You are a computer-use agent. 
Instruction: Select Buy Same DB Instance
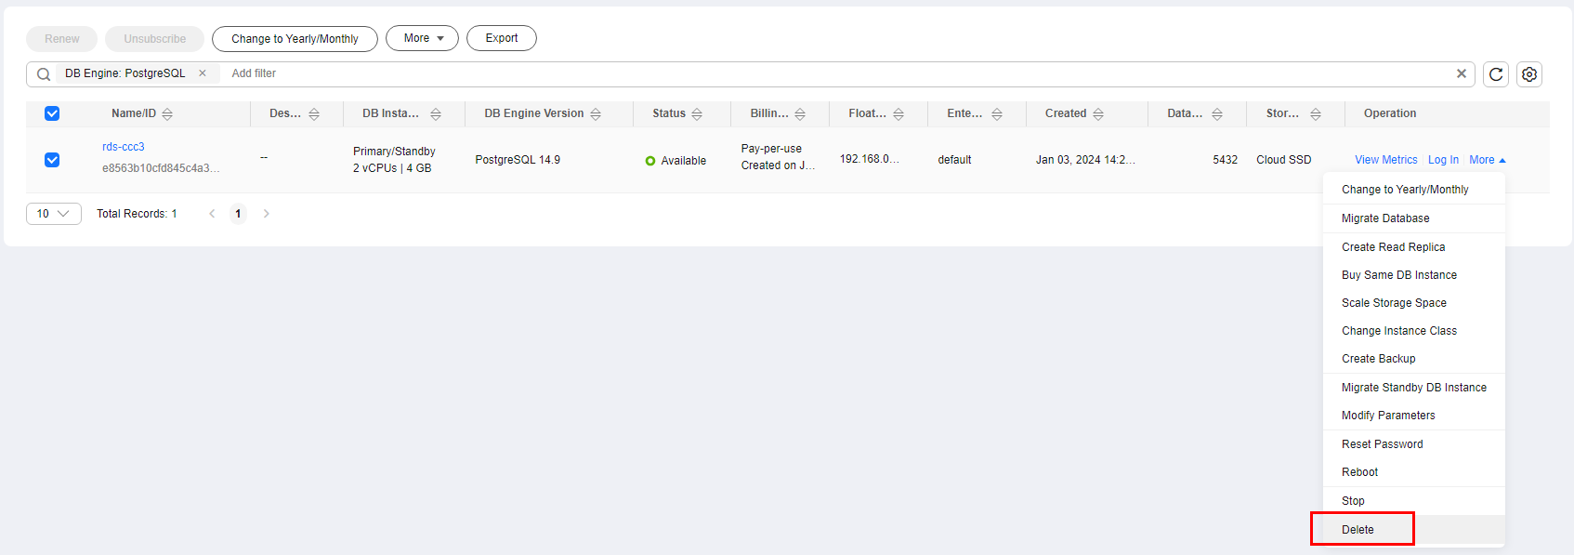click(x=1414, y=275)
